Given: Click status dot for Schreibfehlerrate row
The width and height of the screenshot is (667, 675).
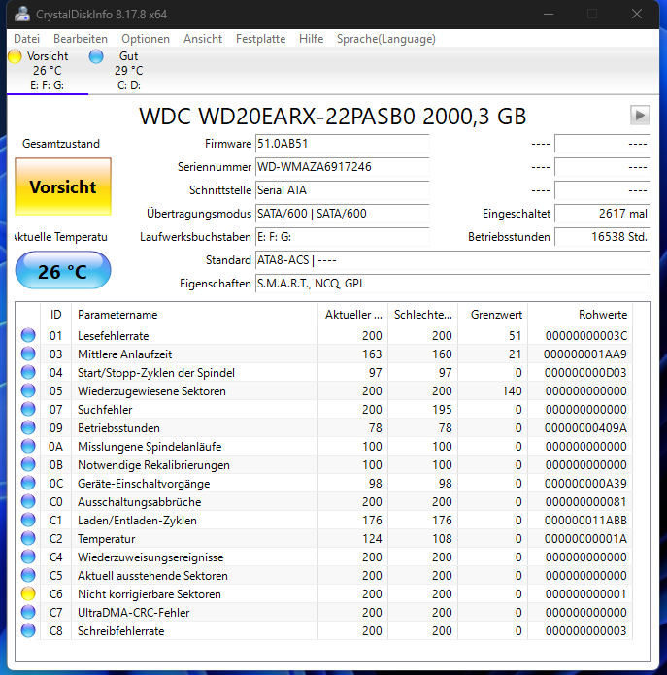Looking at the screenshot, I should coord(28,630).
